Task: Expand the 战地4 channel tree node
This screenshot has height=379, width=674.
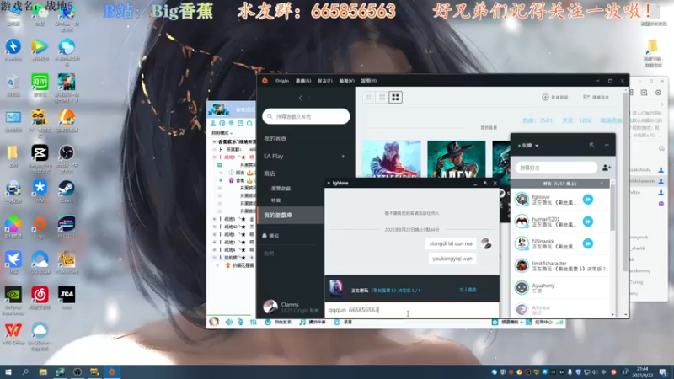Action: coord(215,249)
